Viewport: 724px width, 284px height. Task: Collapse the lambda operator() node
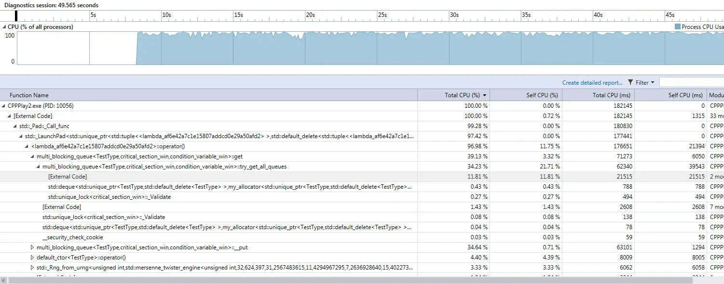pos(27,146)
